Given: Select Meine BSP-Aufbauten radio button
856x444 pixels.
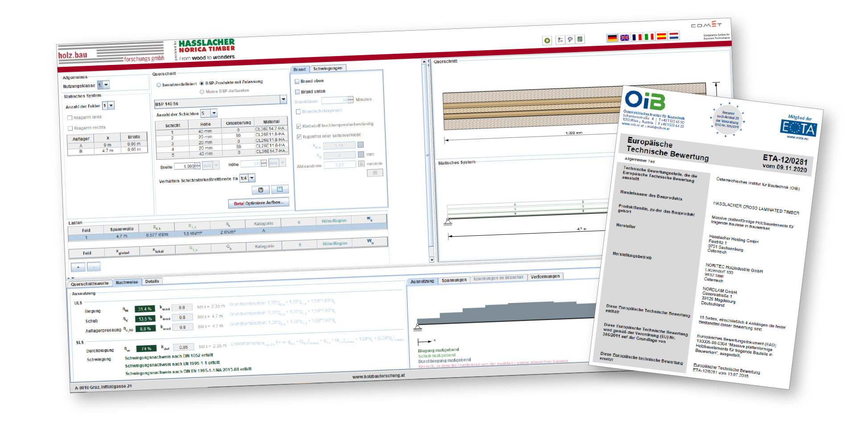Looking at the screenshot, I should pos(202,92).
